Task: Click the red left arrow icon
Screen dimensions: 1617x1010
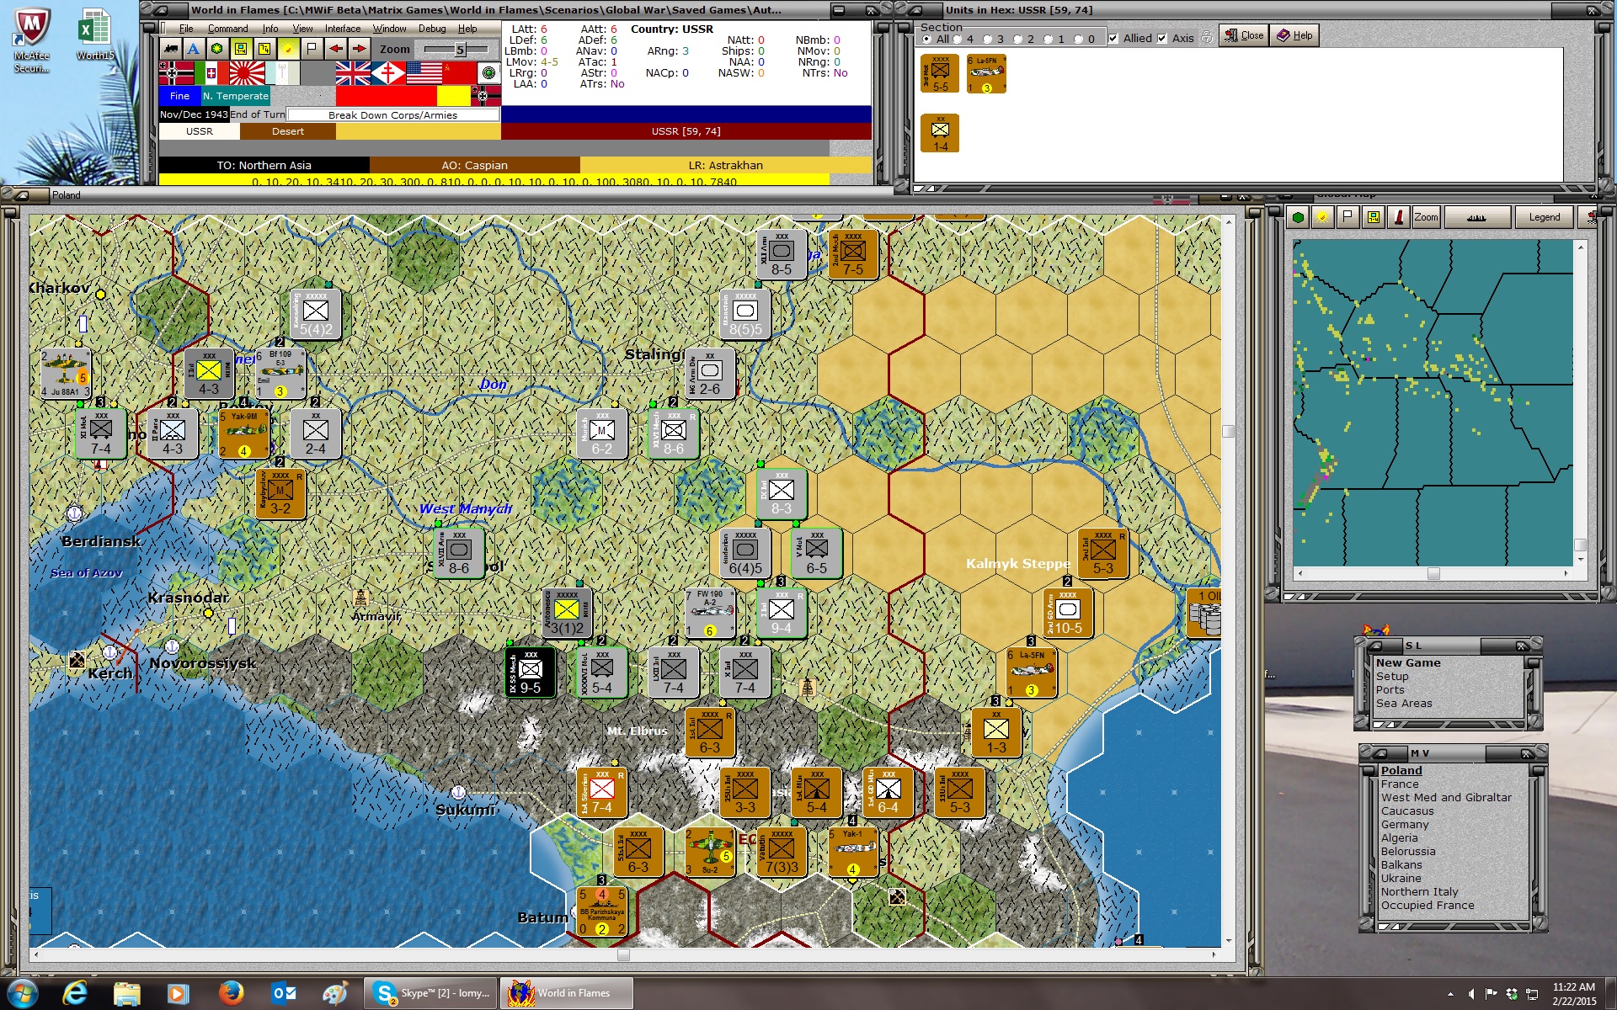Action: [x=335, y=49]
